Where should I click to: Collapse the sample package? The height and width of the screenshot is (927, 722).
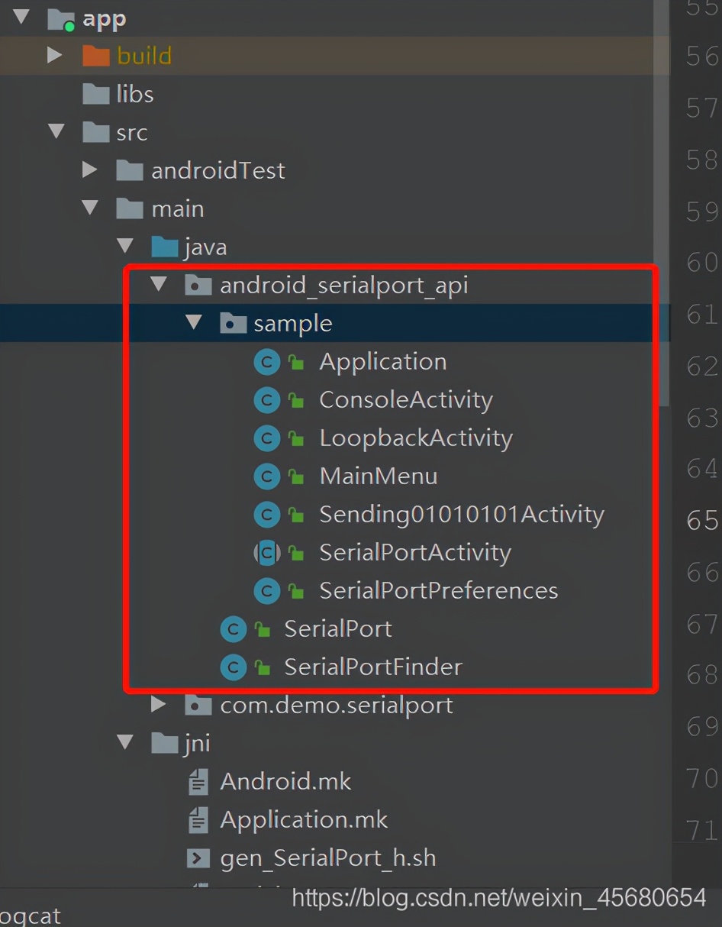point(193,322)
